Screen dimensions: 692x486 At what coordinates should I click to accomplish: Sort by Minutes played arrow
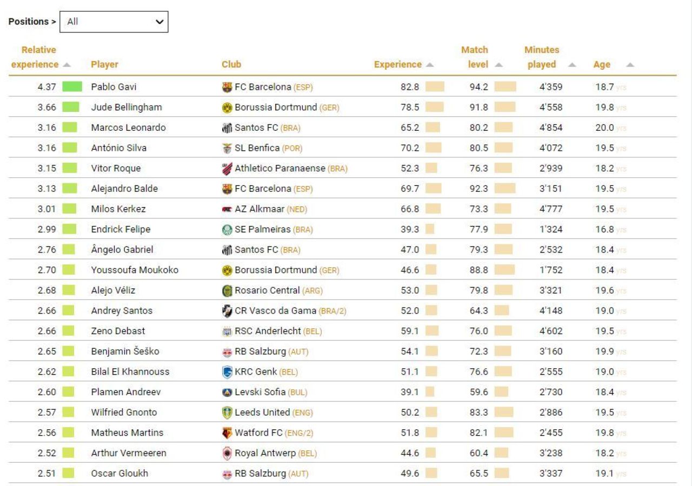tap(572, 65)
